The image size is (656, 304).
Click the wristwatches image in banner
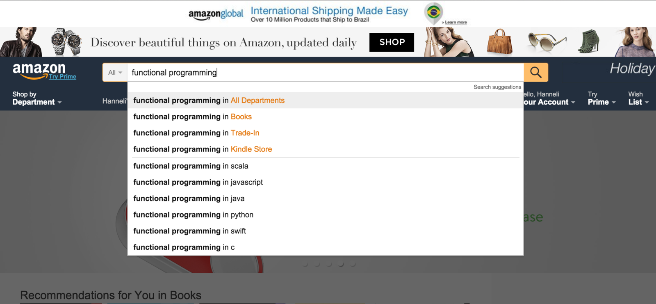[x=66, y=42]
